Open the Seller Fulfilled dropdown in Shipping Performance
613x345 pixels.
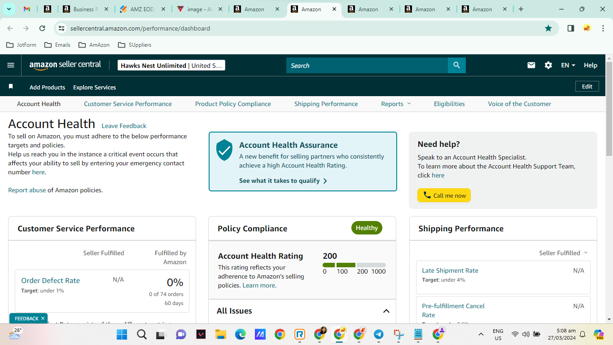[x=563, y=253]
